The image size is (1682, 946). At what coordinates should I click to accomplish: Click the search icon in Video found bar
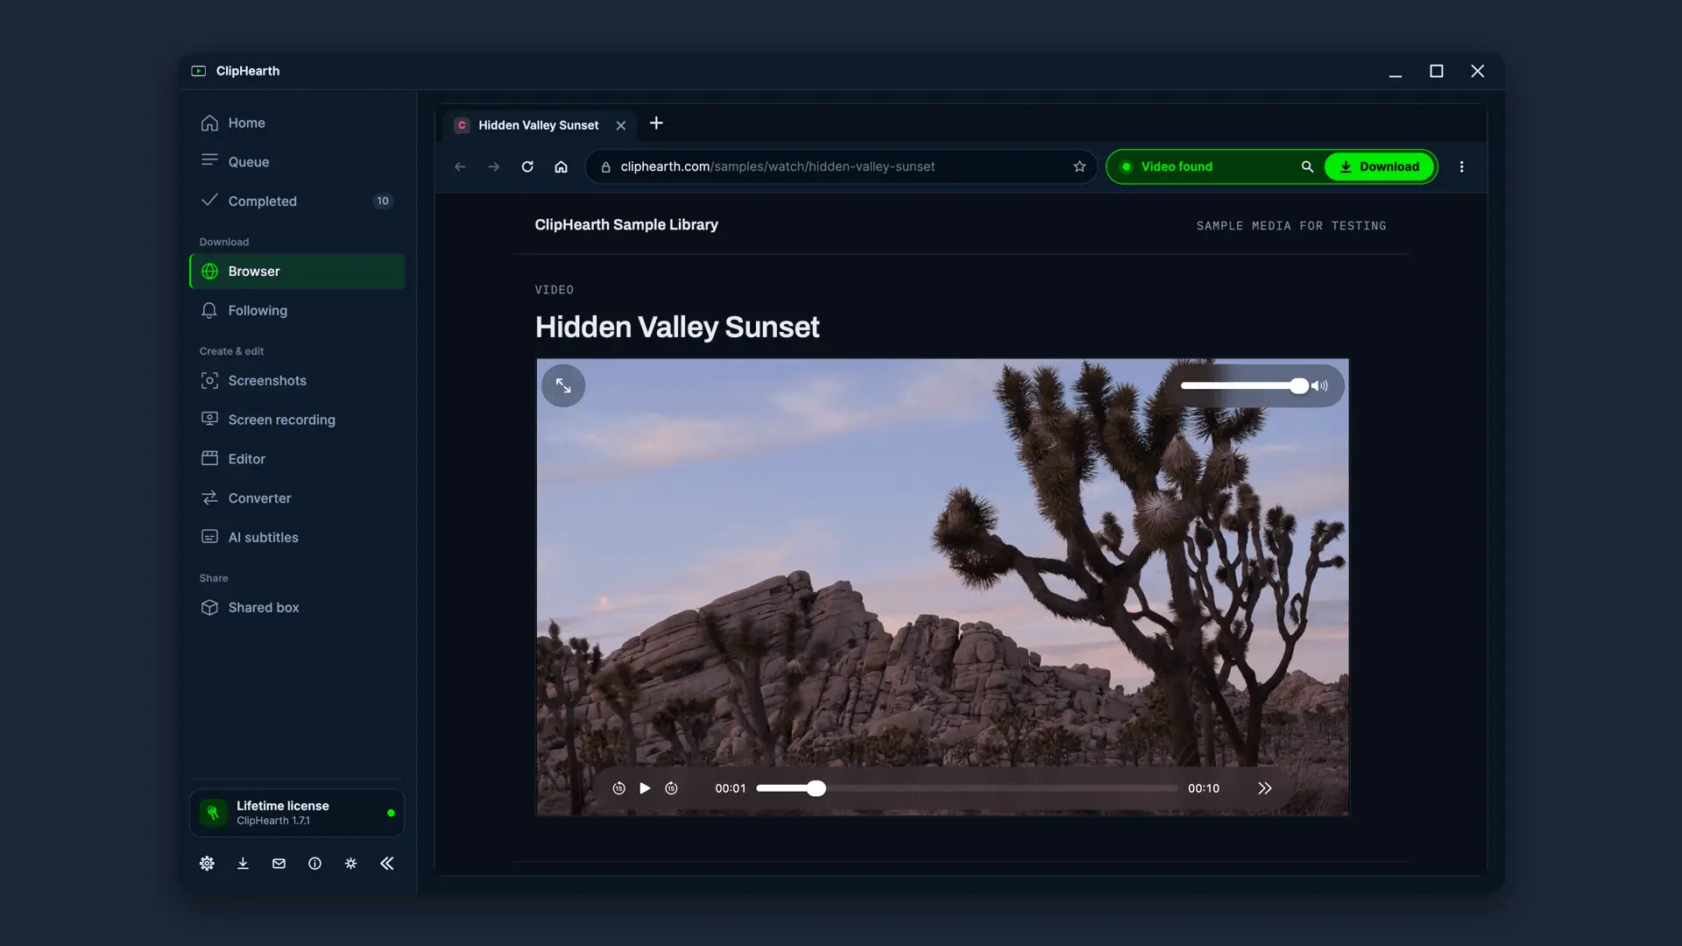1307,166
